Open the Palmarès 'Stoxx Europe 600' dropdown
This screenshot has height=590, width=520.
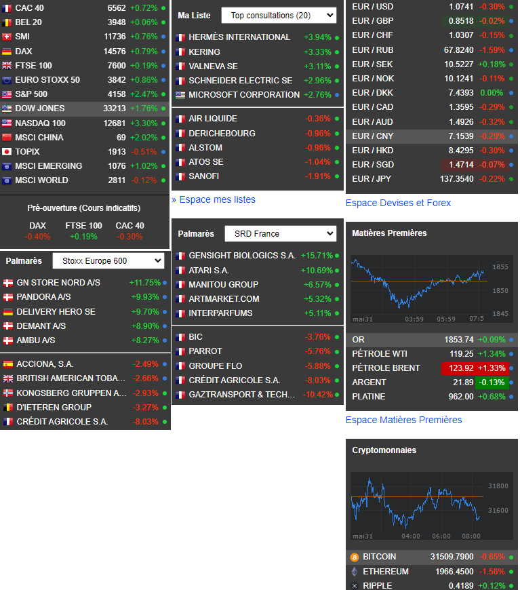108,261
